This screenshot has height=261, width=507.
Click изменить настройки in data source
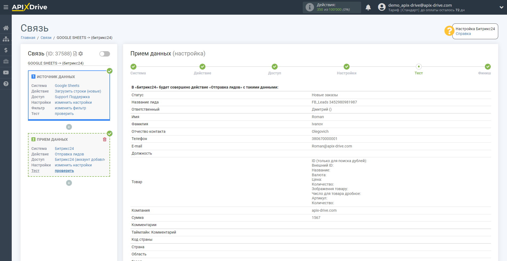73,102
